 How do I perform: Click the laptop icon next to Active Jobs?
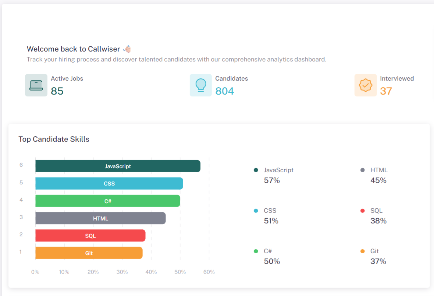(36, 85)
